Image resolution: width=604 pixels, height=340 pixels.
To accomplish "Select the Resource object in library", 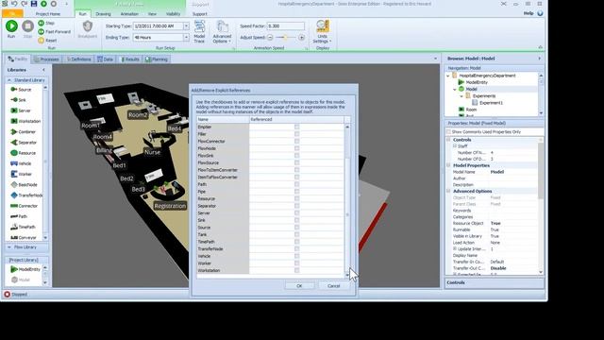I will (23, 153).
